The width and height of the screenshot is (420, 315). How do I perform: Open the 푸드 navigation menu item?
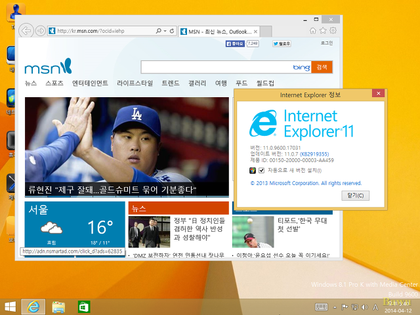[x=241, y=83]
